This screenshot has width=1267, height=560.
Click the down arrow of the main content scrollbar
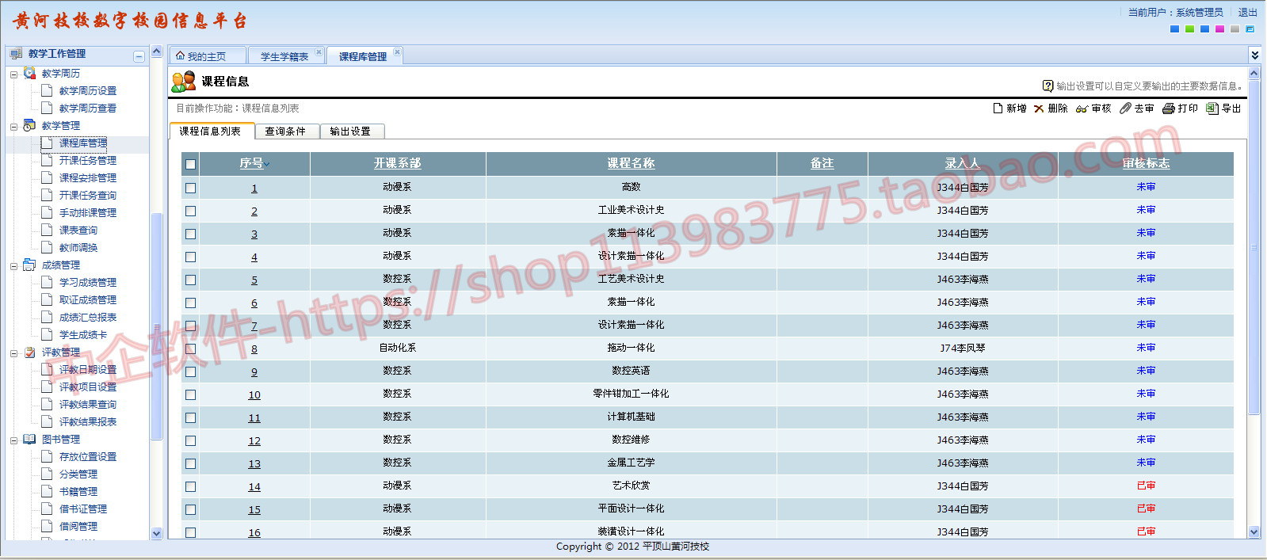1254,532
